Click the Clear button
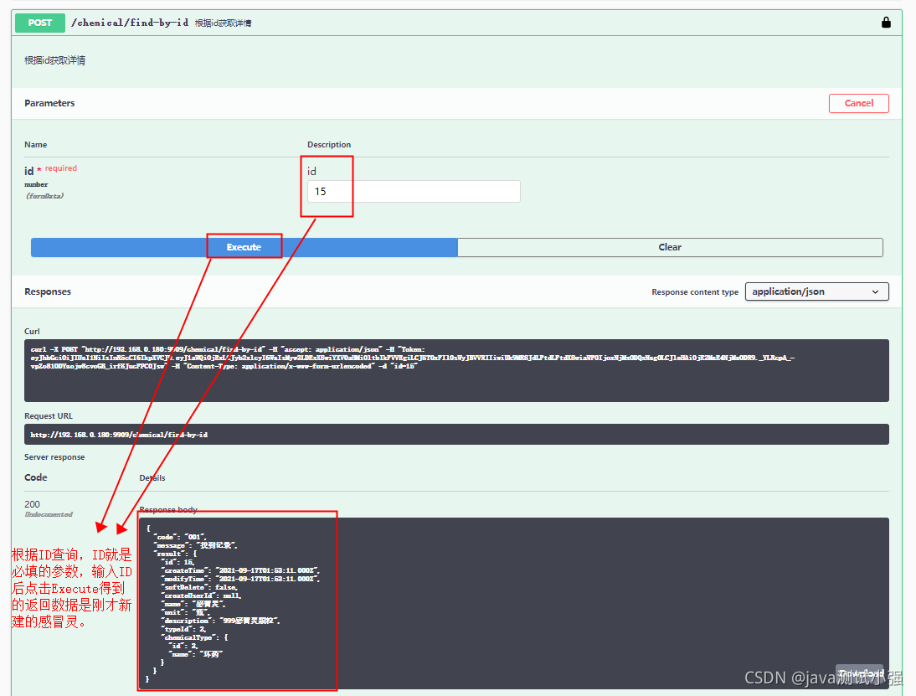Image resolution: width=916 pixels, height=696 pixels. coord(670,247)
